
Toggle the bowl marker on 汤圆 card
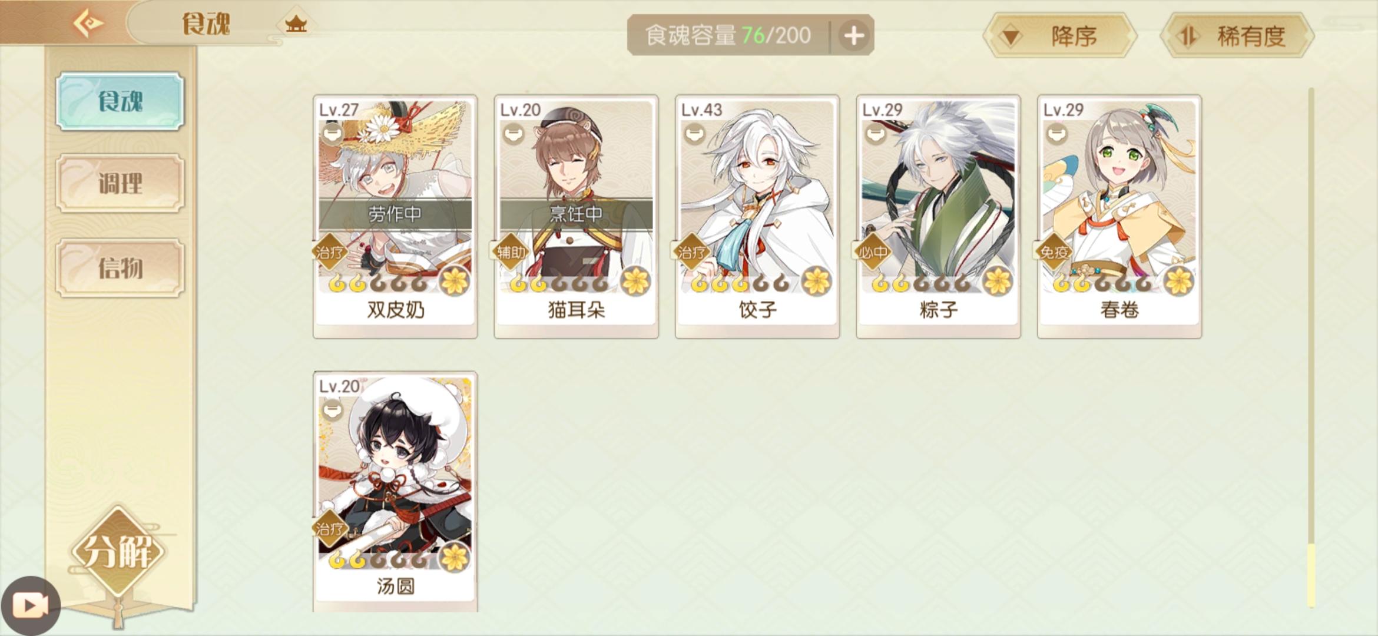tap(333, 410)
